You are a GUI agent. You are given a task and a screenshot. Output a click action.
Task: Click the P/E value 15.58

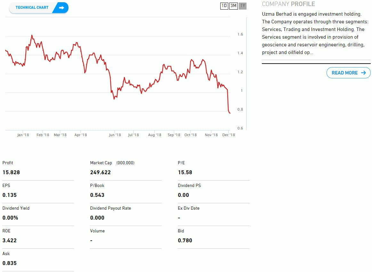185,172
